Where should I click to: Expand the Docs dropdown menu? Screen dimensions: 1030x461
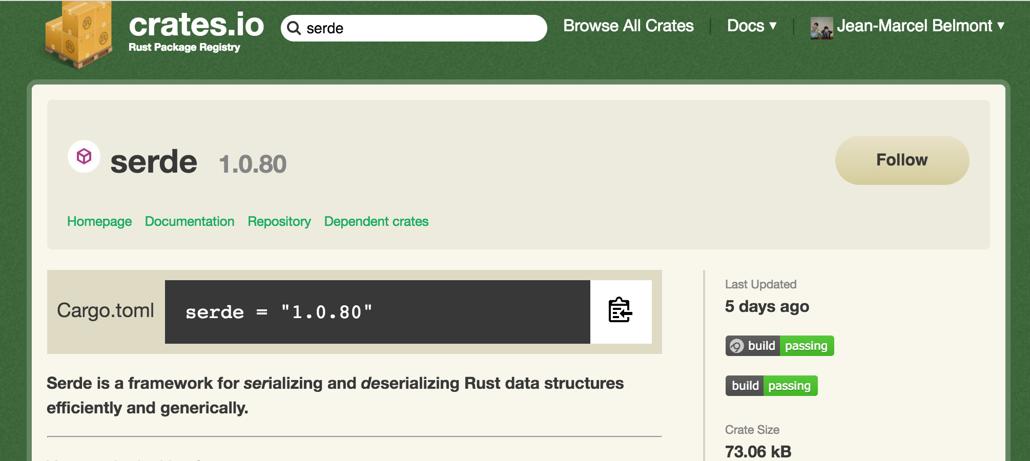pos(752,26)
